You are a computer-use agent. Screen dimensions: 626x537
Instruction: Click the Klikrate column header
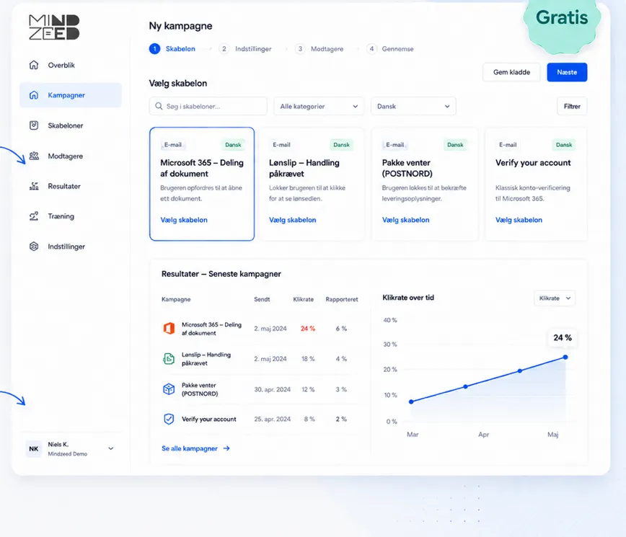(304, 299)
